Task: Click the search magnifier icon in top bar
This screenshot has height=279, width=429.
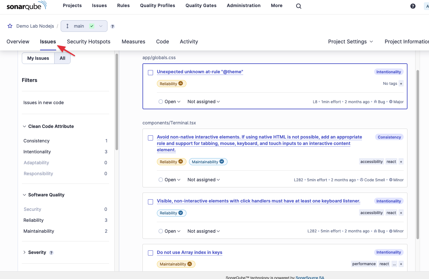Action: coord(298,6)
